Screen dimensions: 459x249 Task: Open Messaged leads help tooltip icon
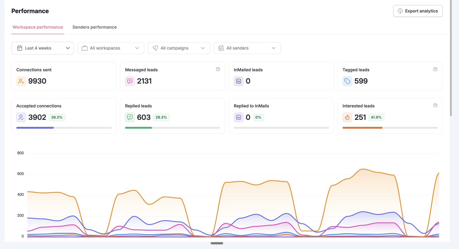(218, 69)
